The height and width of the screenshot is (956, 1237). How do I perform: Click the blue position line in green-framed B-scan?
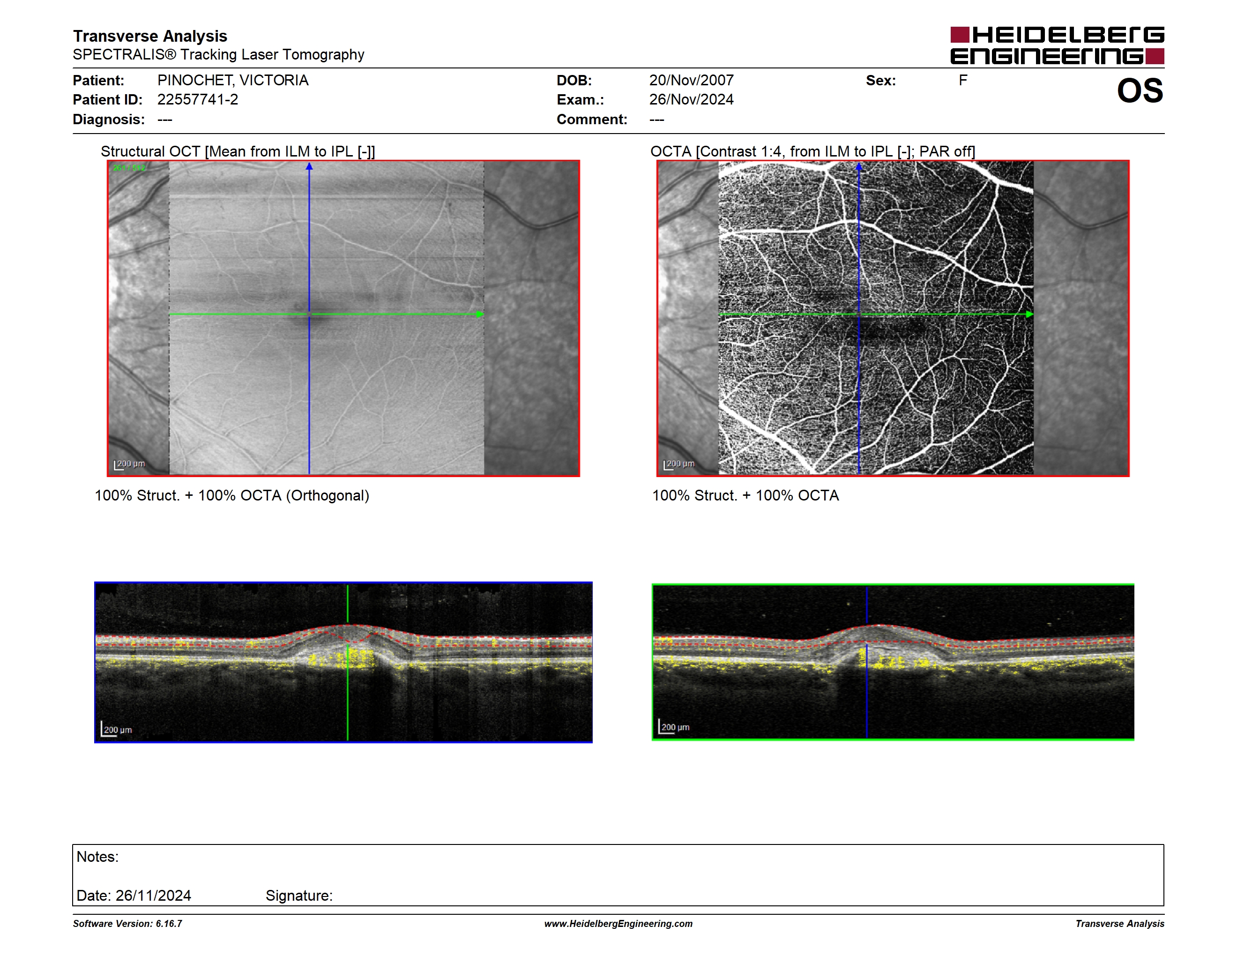[866, 662]
